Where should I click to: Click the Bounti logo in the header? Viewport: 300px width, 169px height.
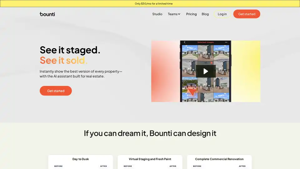[x=47, y=14]
